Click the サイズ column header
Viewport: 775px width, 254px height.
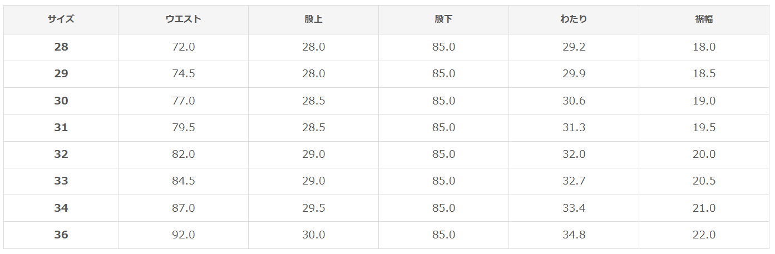click(x=61, y=19)
